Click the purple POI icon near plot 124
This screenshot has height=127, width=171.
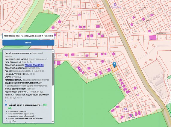[79, 69]
